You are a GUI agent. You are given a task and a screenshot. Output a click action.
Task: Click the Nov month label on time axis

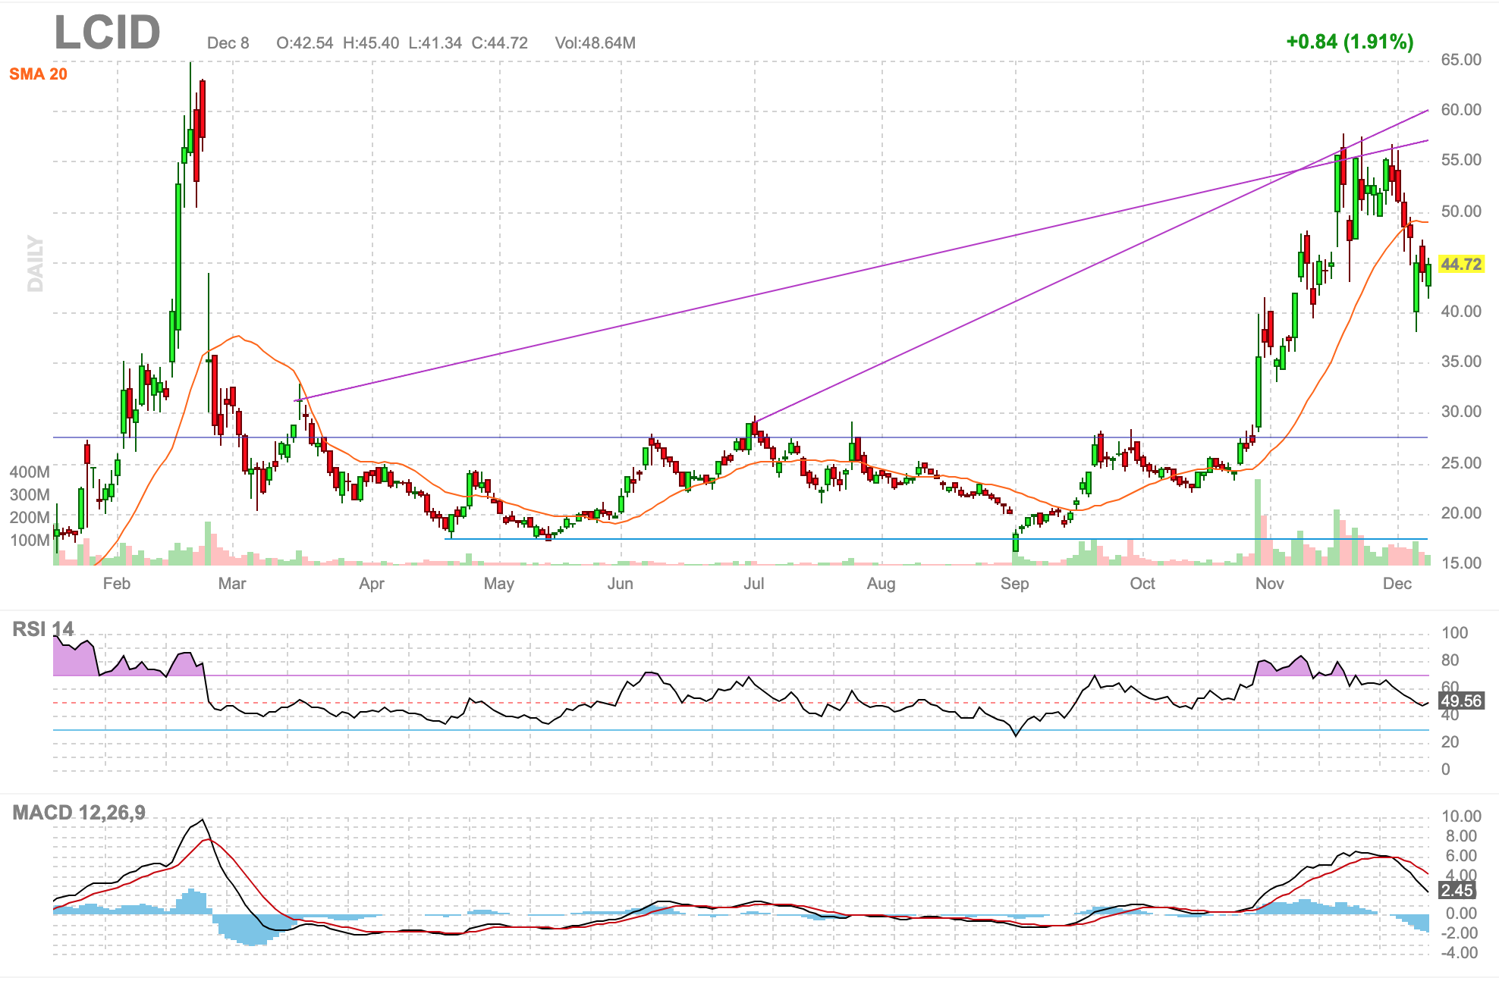click(x=1269, y=584)
